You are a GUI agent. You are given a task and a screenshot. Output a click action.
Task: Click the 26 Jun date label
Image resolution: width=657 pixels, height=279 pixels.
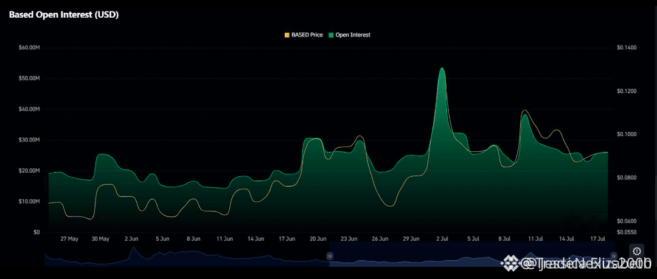380,239
